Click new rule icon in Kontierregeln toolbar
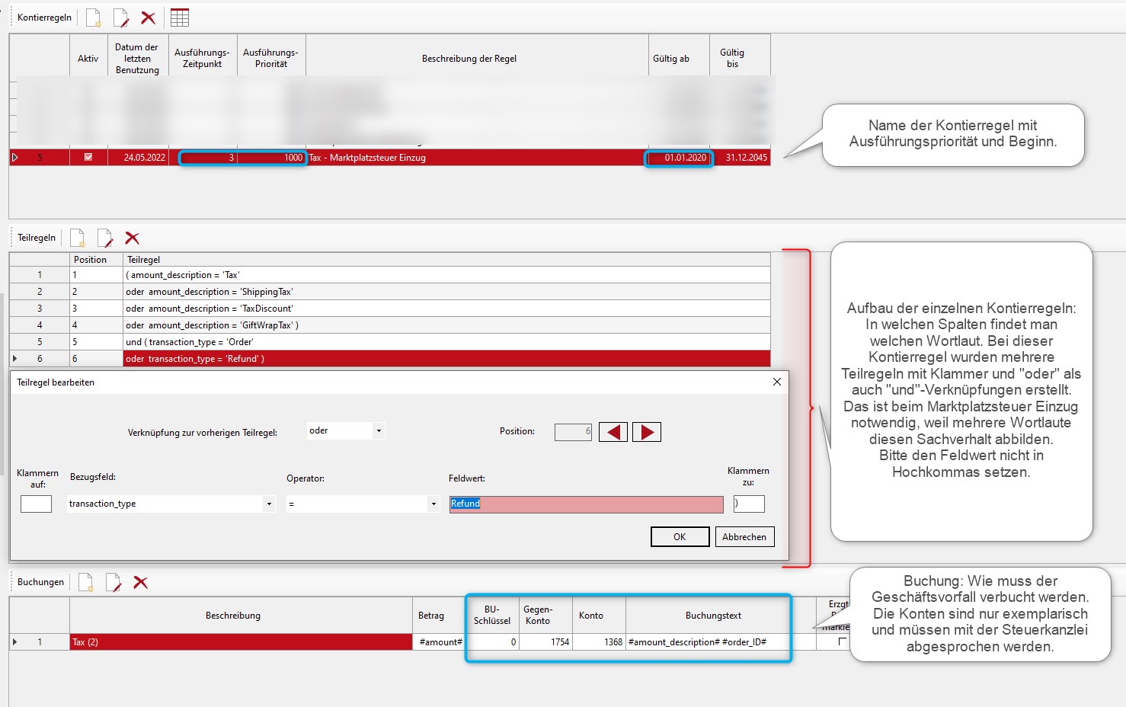The width and height of the screenshot is (1126, 707). click(93, 18)
